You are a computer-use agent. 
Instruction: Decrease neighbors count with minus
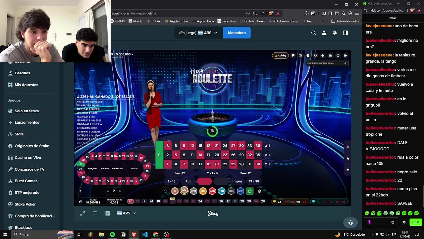(108, 191)
